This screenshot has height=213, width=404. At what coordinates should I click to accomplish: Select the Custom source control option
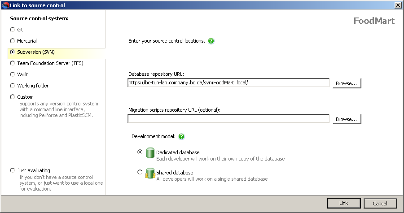click(13, 97)
